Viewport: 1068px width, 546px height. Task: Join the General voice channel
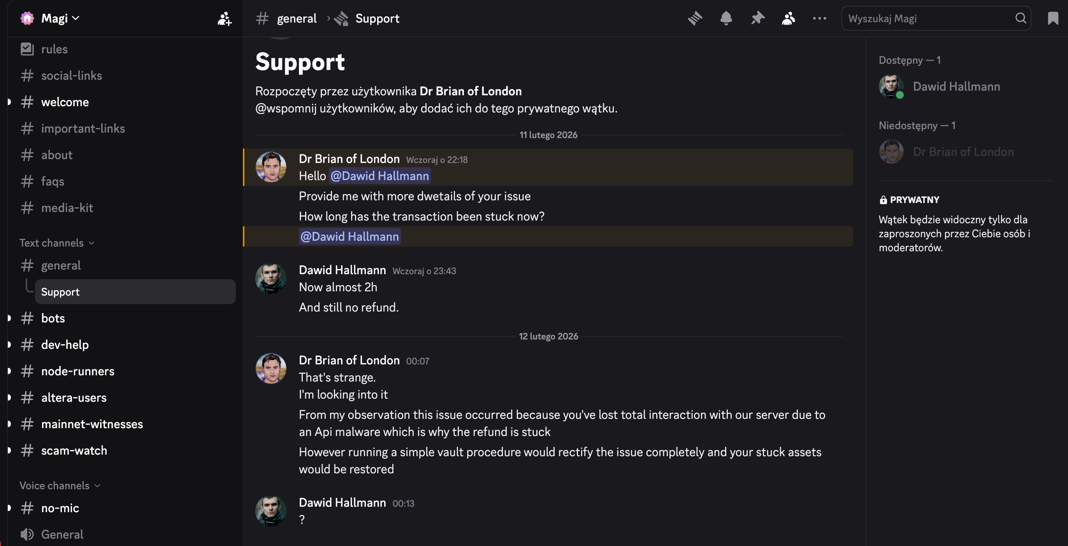(62, 534)
